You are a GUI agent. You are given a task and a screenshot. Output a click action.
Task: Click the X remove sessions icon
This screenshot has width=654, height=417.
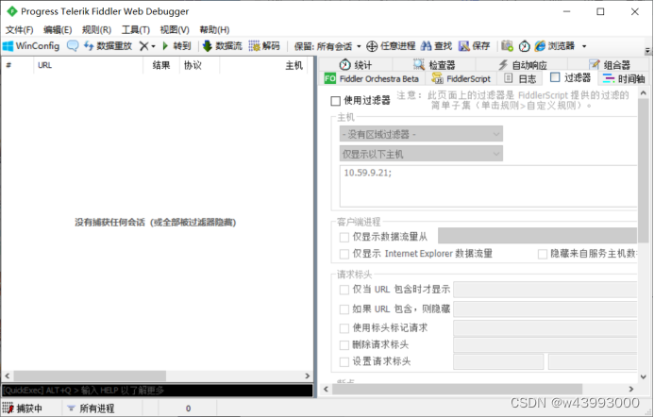tap(143, 46)
